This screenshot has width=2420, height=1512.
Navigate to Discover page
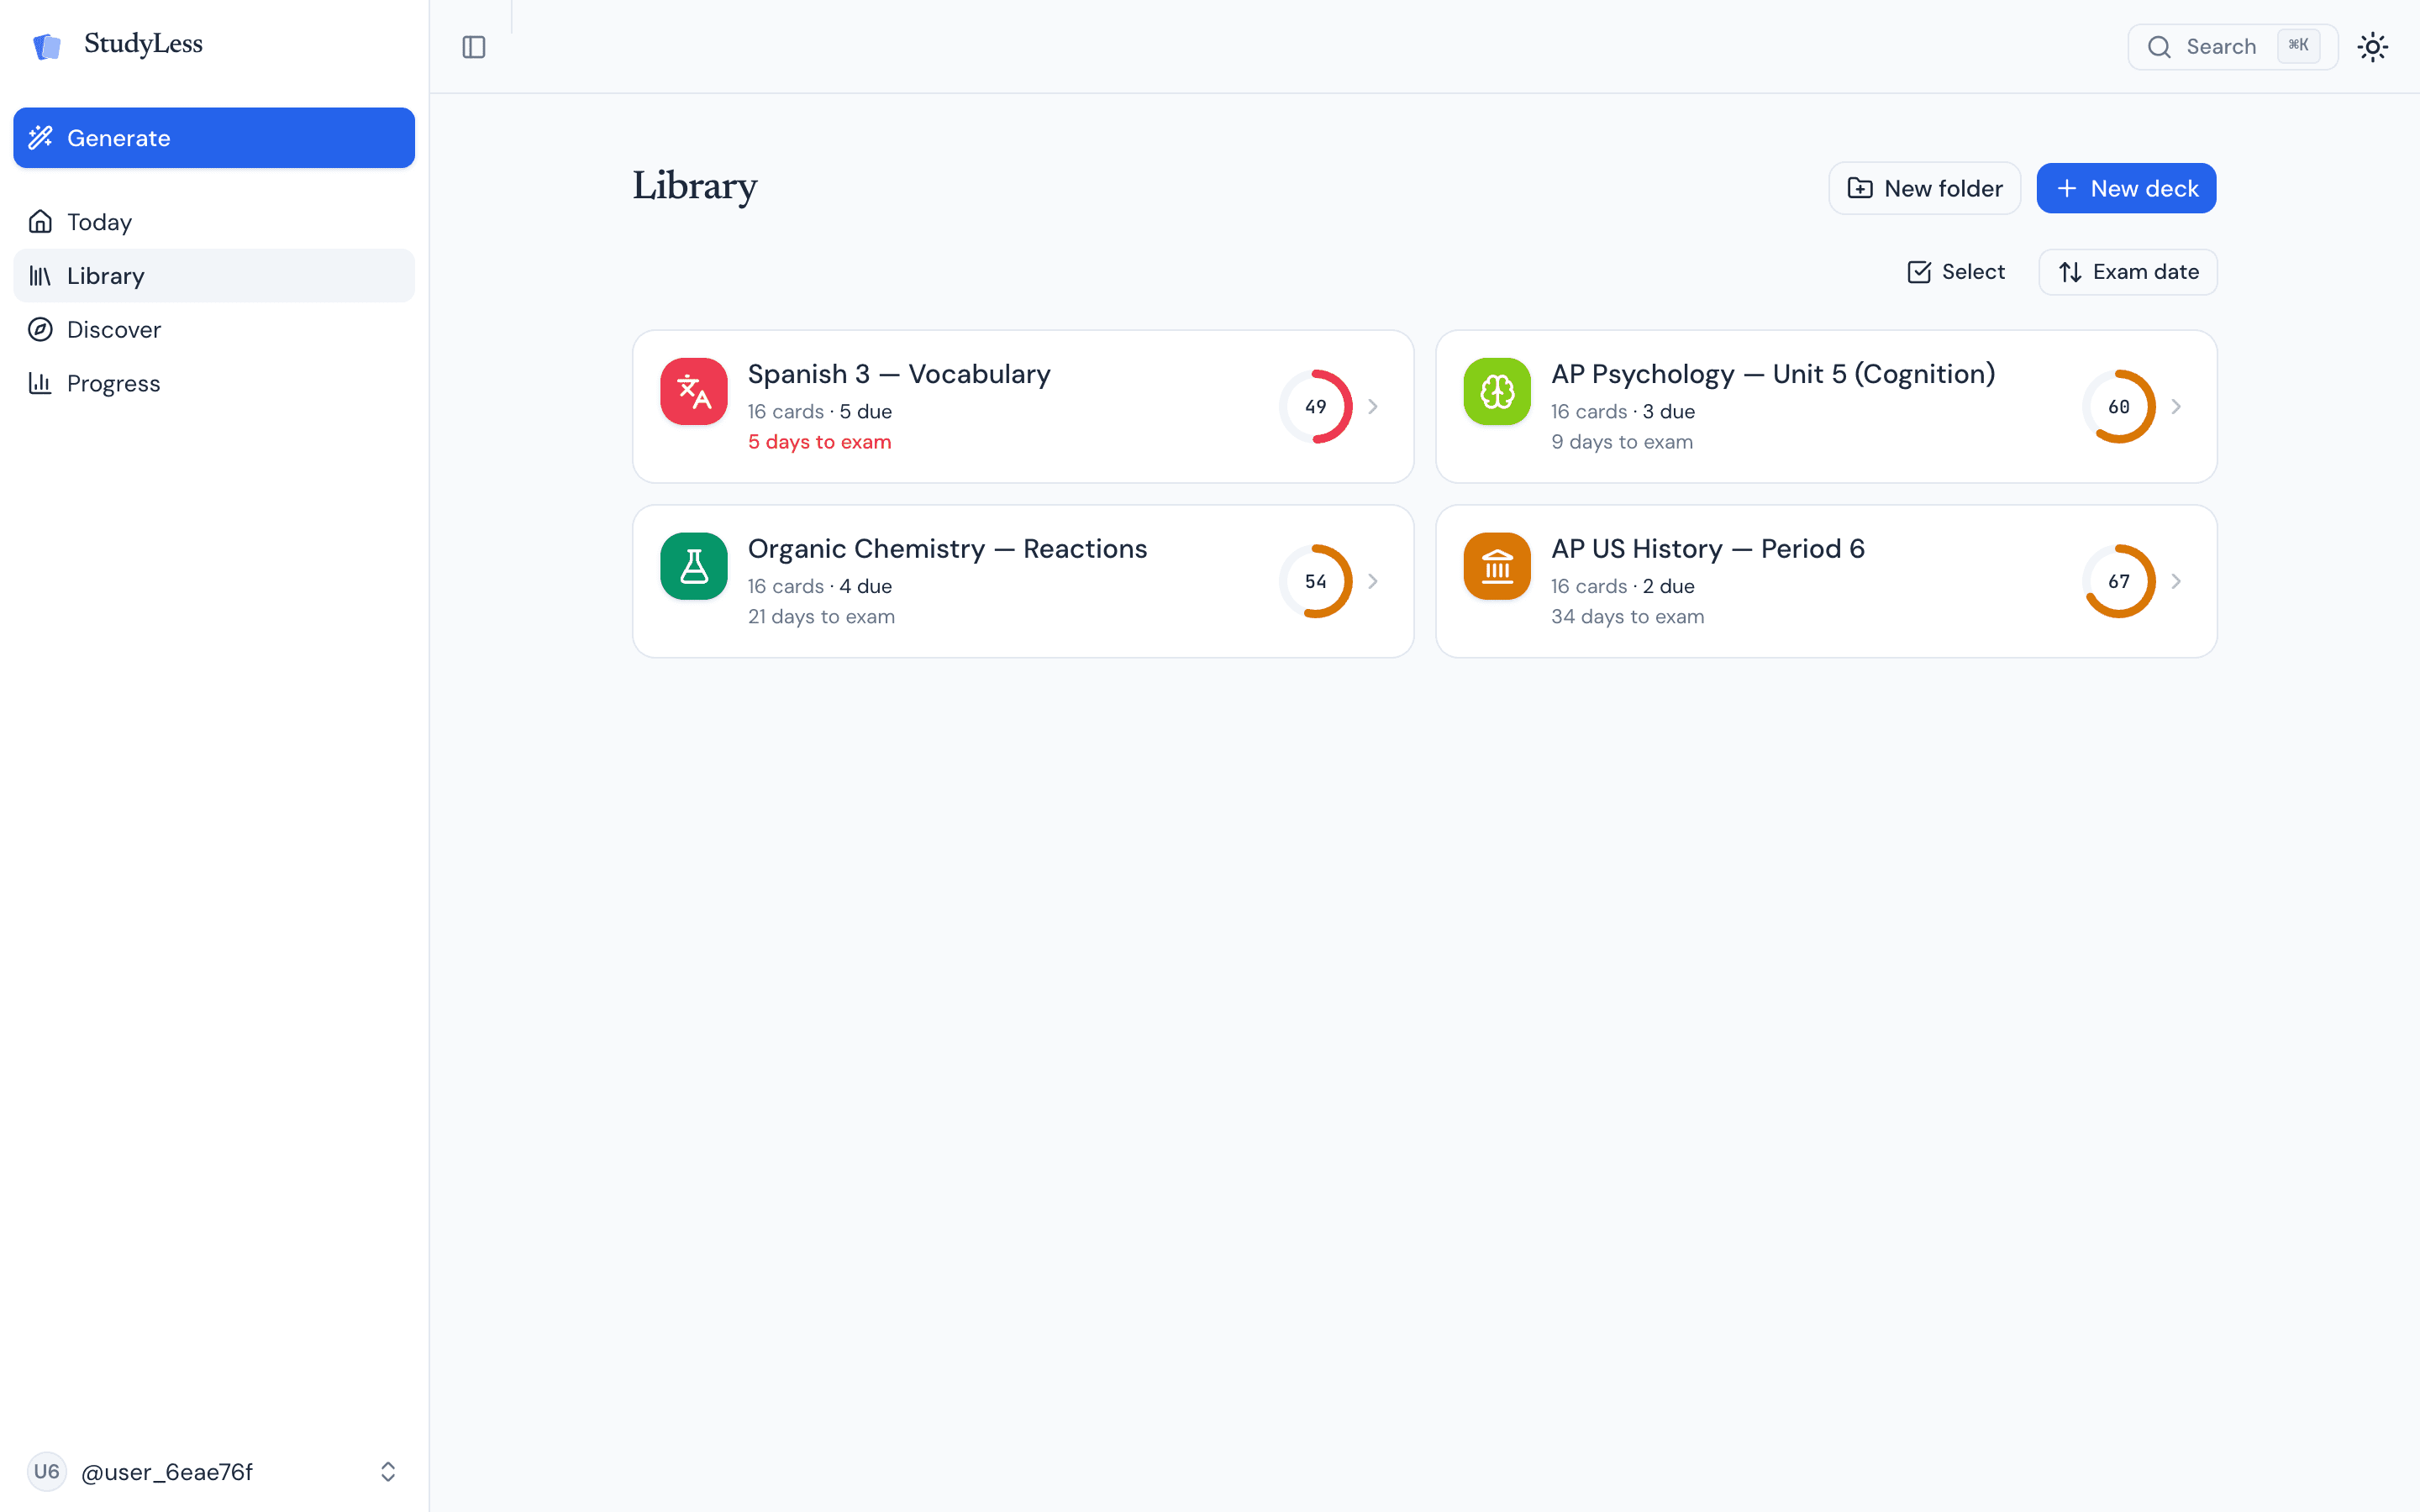coord(214,330)
